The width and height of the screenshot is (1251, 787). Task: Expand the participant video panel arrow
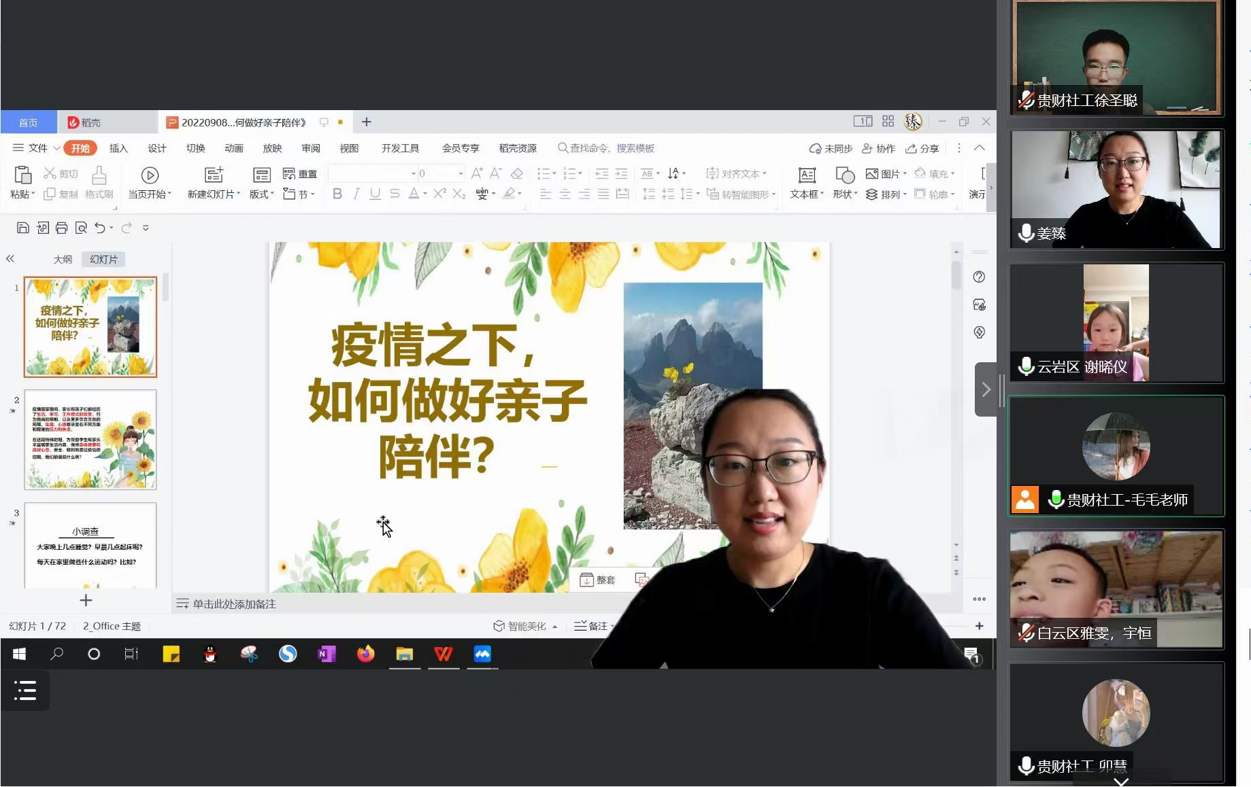986,389
